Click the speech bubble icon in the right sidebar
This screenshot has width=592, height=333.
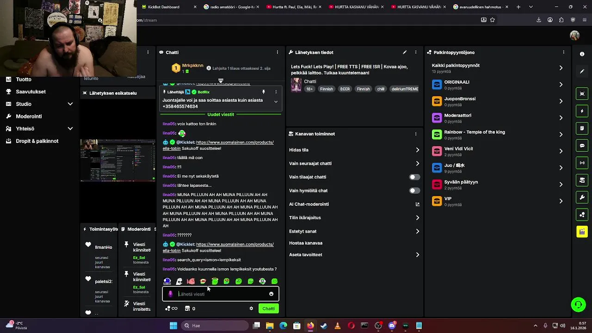pyautogui.click(x=582, y=146)
